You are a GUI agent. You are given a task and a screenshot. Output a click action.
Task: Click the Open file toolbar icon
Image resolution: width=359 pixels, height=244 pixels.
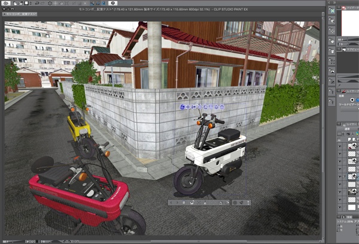20,3
